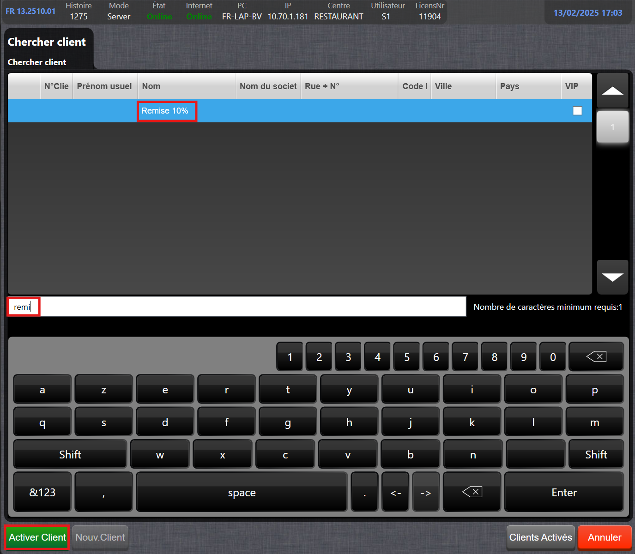Viewport: 635px width, 554px height.
Task: Tap backspace icon in the number row
Action: click(x=596, y=357)
